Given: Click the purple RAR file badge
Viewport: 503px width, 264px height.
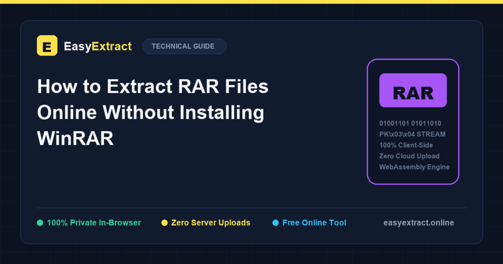Looking at the screenshot, I should pos(413,90).
